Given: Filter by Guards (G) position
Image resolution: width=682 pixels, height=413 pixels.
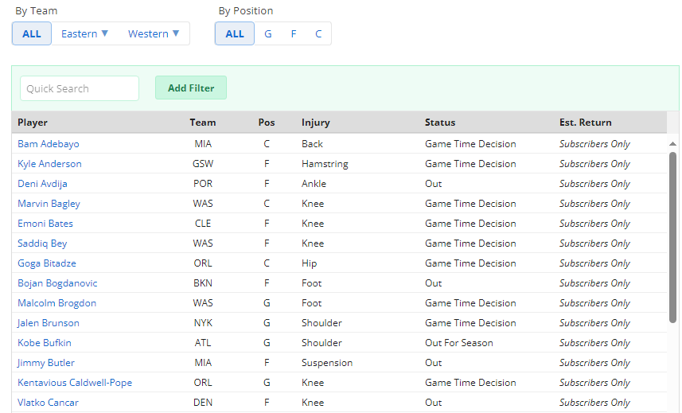Looking at the screenshot, I should (x=268, y=33).
